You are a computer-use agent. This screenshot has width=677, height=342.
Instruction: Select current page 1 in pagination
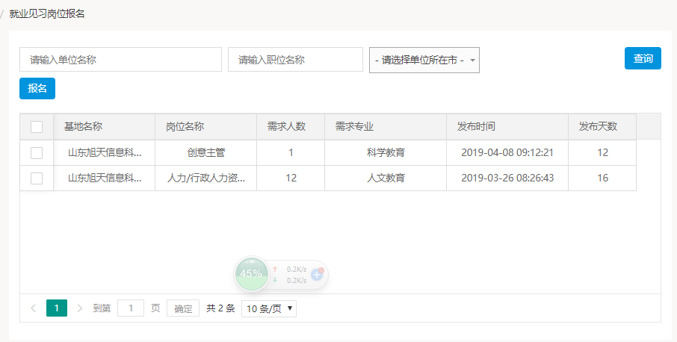57,308
